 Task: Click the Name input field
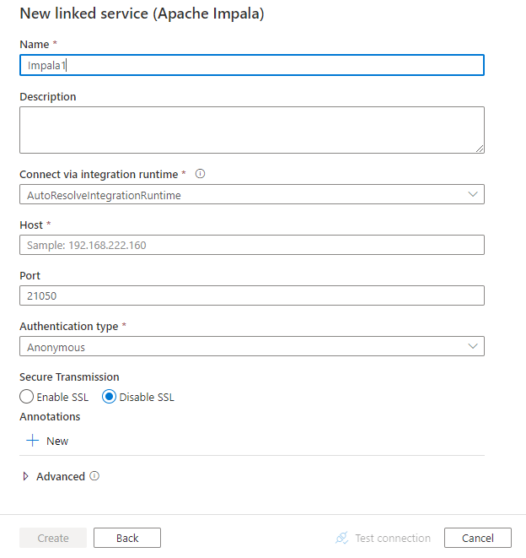251,65
